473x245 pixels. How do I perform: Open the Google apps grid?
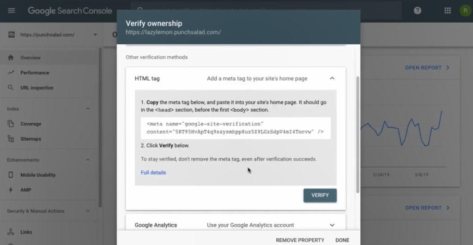point(448,11)
